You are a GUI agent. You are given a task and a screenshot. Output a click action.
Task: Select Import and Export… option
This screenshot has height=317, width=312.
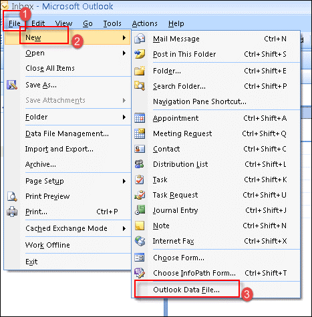(x=59, y=149)
